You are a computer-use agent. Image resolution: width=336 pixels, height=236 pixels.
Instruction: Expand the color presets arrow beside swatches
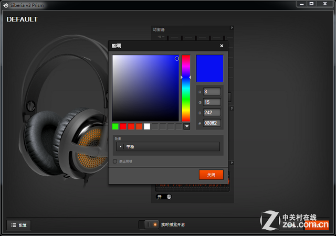click(x=187, y=126)
